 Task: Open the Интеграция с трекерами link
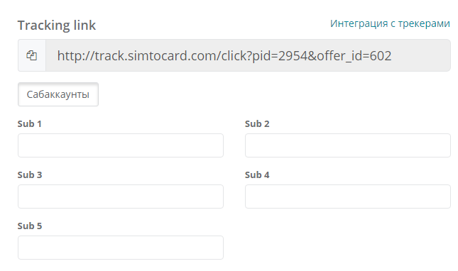[x=390, y=23]
